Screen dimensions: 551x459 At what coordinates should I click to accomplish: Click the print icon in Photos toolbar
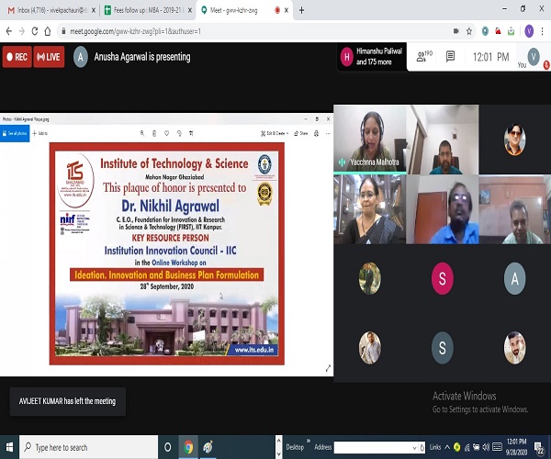pyautogui.click(x=316, y=133)
